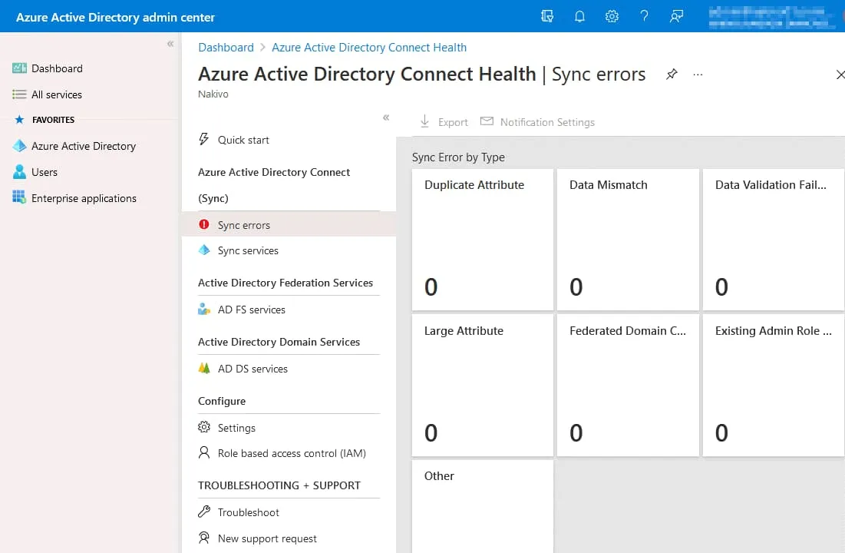Open All services in sidebar

56,94
